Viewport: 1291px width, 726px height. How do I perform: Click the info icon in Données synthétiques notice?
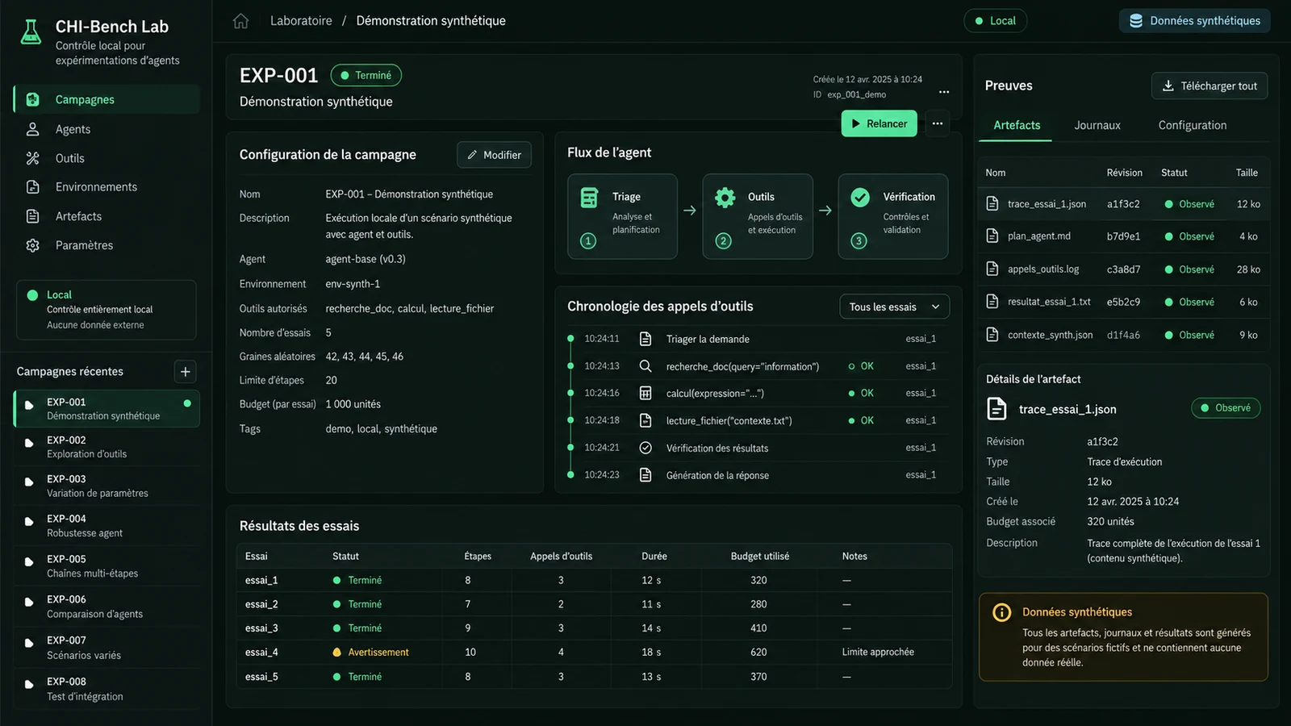click(1001, 612)
